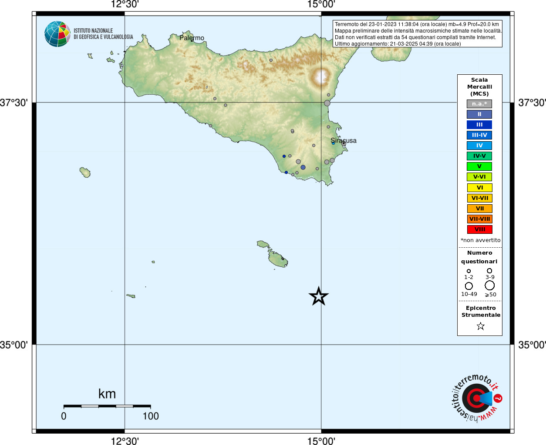This screenshot has width=546, height=445.
Task: Select the yellow VI intensity swatch
Action: click(479, 188)
